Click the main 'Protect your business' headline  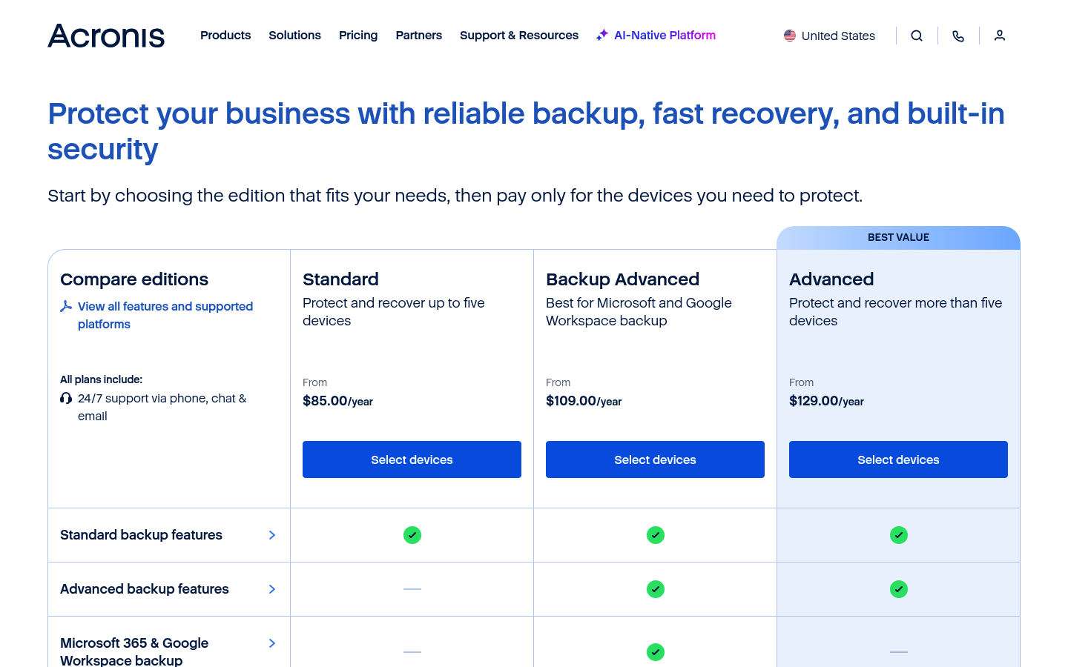526,131
